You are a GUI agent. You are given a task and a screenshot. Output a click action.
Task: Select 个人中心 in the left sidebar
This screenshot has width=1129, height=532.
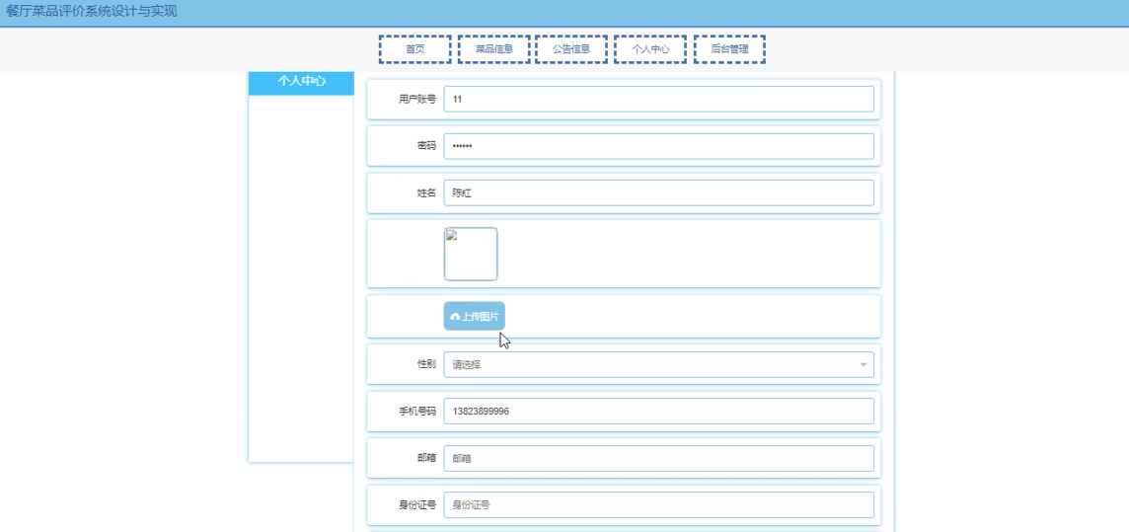[x=301, y=81]
